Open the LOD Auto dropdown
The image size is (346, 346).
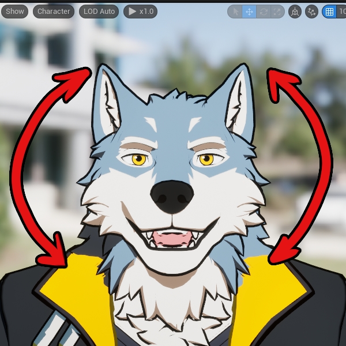pyautogui.click(x=99, y=12)
